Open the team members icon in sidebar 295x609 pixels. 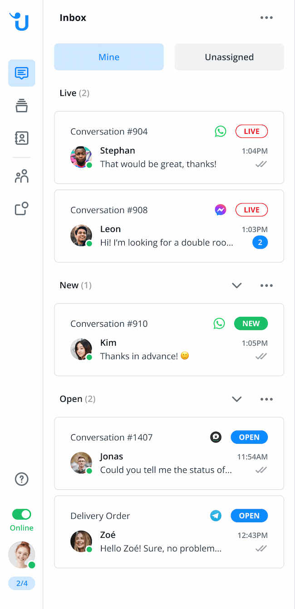(21, 176)
